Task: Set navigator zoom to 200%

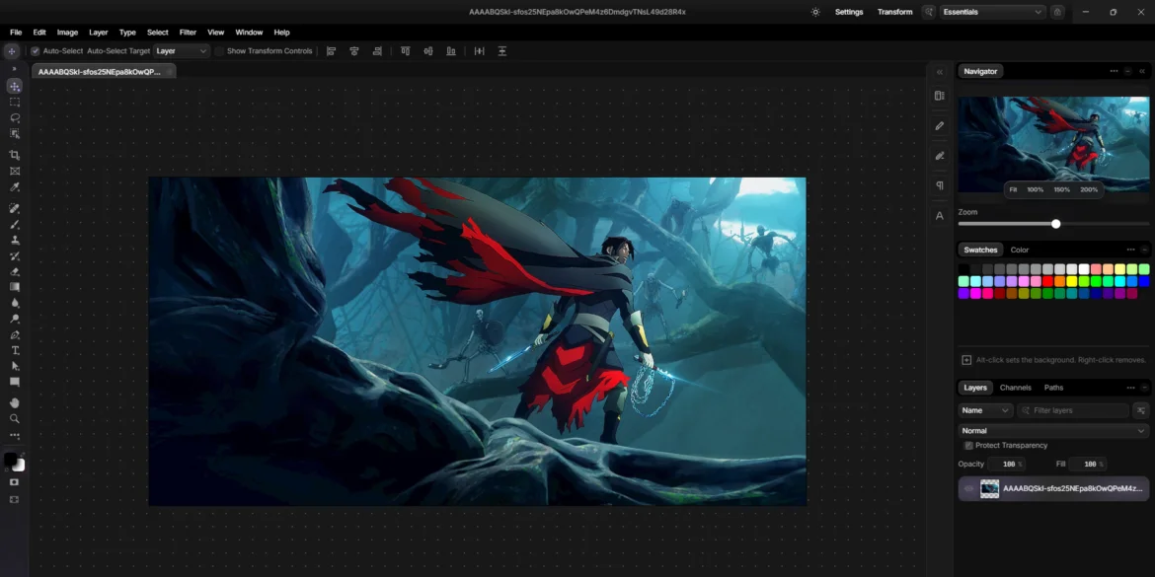Action: click(1089, 189)
